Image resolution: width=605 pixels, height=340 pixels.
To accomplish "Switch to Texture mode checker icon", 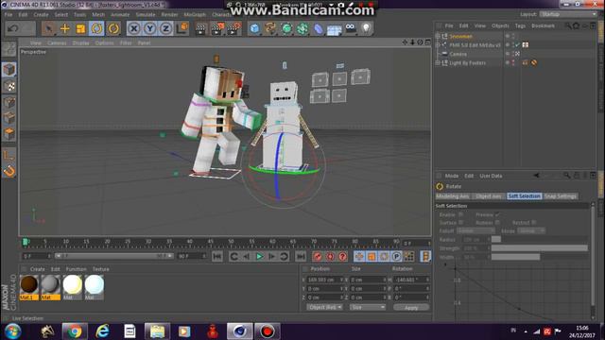I will [9, 86].
